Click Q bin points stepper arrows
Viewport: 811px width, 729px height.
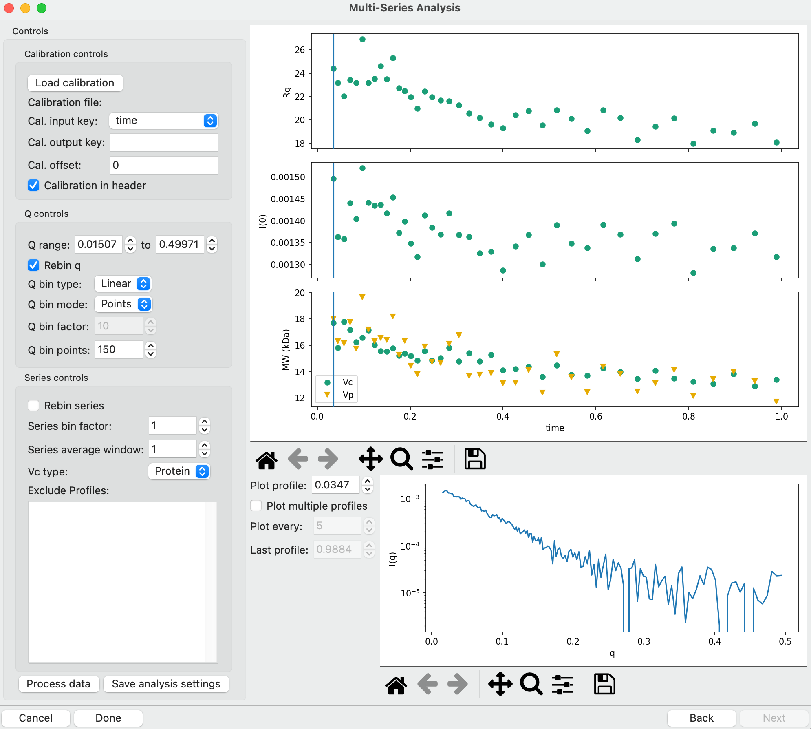(x=151, y=349)
